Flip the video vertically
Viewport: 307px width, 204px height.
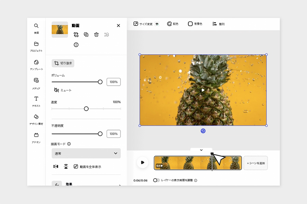(x=66, y=167)
